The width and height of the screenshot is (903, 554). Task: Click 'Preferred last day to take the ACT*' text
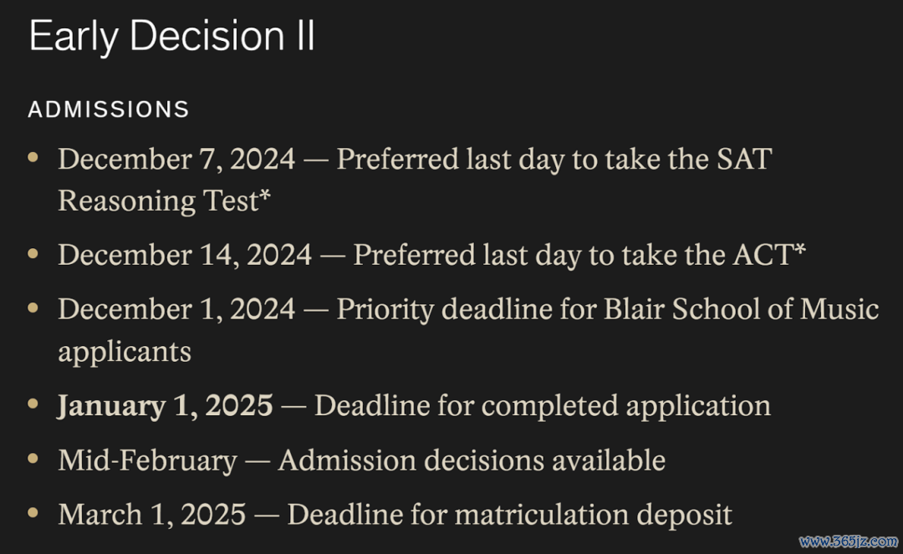coord(579,255)
